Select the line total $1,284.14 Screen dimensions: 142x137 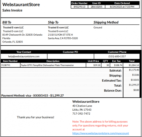click(134, 65)
